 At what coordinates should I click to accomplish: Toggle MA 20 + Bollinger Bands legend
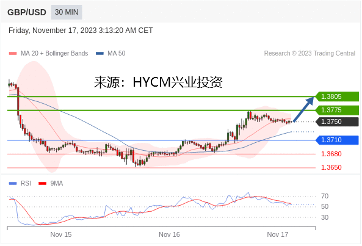pyautogui.click(x=48, y=53)
